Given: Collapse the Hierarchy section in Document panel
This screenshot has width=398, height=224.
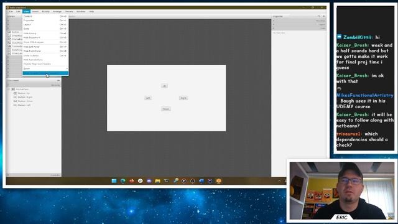Looking at the screenshot, I should (34, 85).
